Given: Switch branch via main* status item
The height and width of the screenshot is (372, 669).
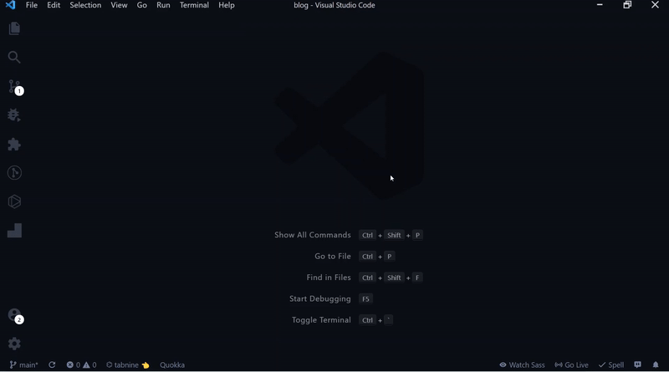Looking at the screenshot, I should coord(24,364).
